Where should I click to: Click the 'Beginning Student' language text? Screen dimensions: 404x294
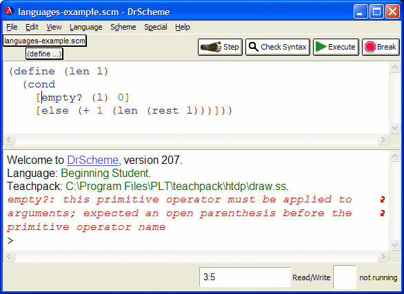click(105, 173)
